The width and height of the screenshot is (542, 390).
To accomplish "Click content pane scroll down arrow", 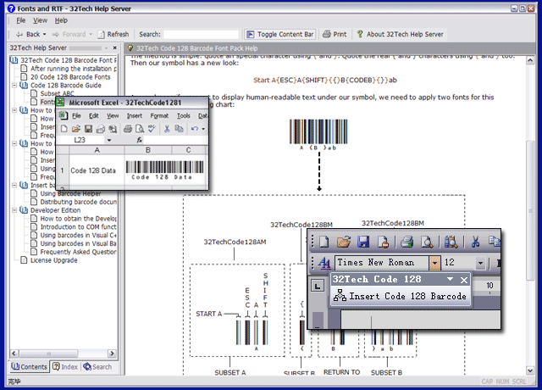I will point(530,370).
